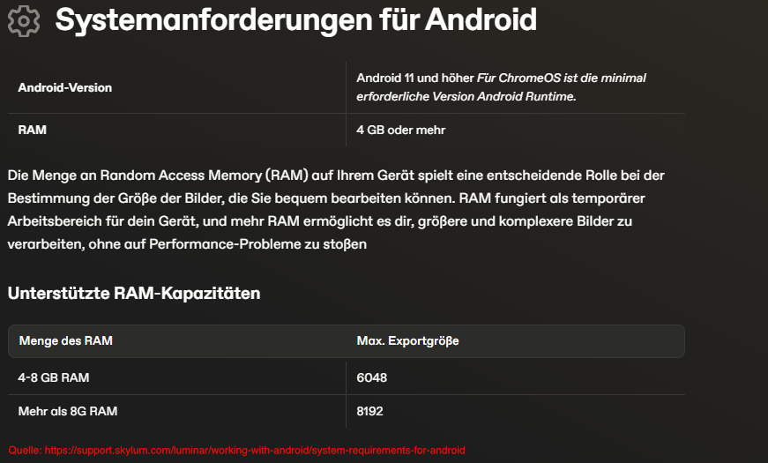
Task: Click the Android 11 und höher text
Action: (x=415, y=78)
